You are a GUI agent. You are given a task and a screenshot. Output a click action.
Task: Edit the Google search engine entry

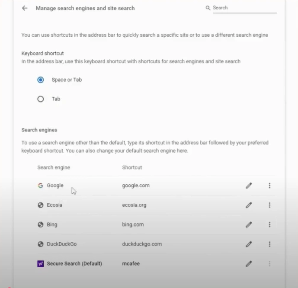coord(249,186)
